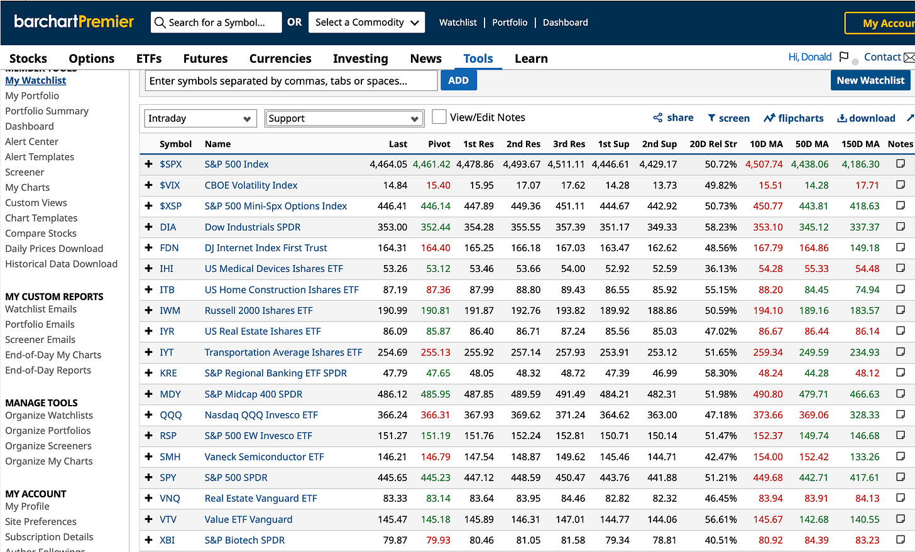Open the Select a Commodity dropdown
The width and height of the screenshot is (915, 552).
click(x=366, y=23)
